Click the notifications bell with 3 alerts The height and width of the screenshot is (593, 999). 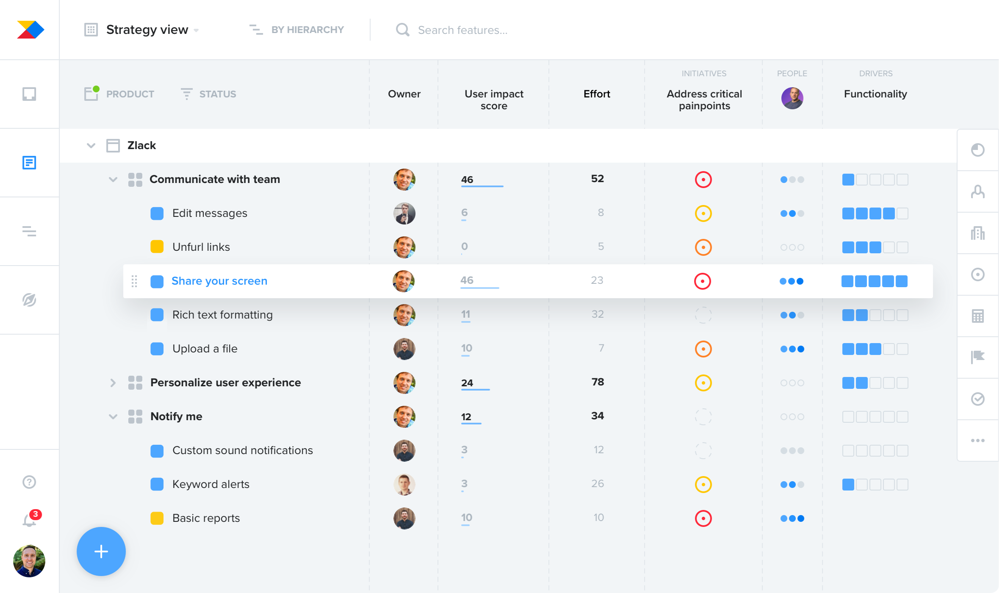(29, 520)
